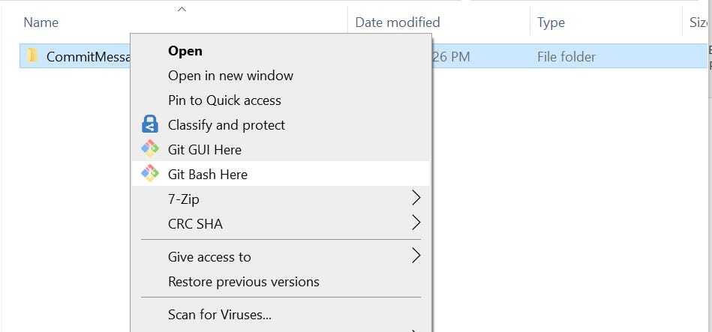Click the Git GUI icon in context menu
This screenshot has height=332, width=712.
click(x=150, y=149)
